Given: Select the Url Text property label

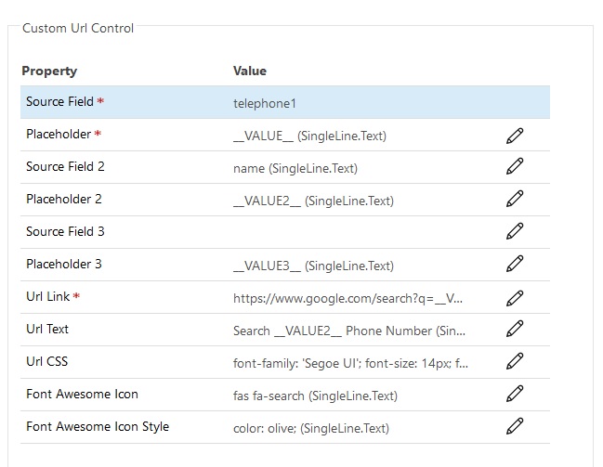Looking at the screenshot, I should [47, 330].
